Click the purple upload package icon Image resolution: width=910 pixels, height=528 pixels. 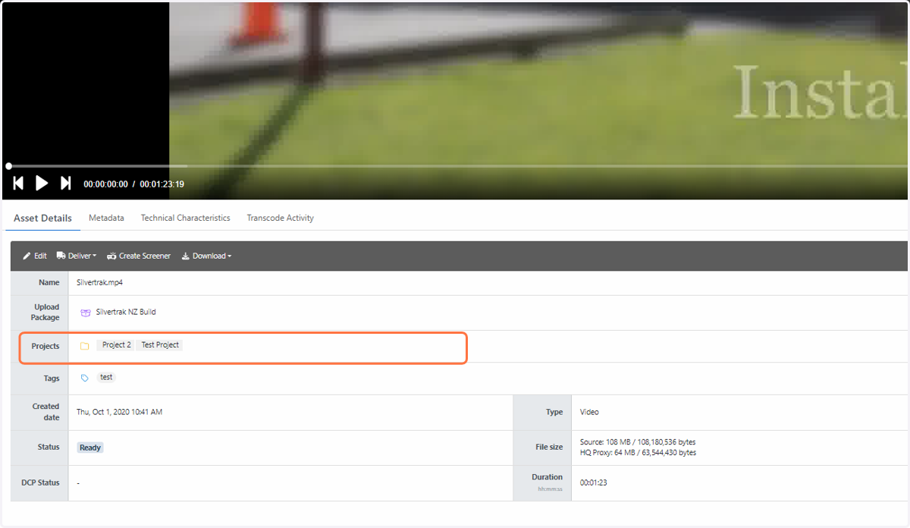85,313
